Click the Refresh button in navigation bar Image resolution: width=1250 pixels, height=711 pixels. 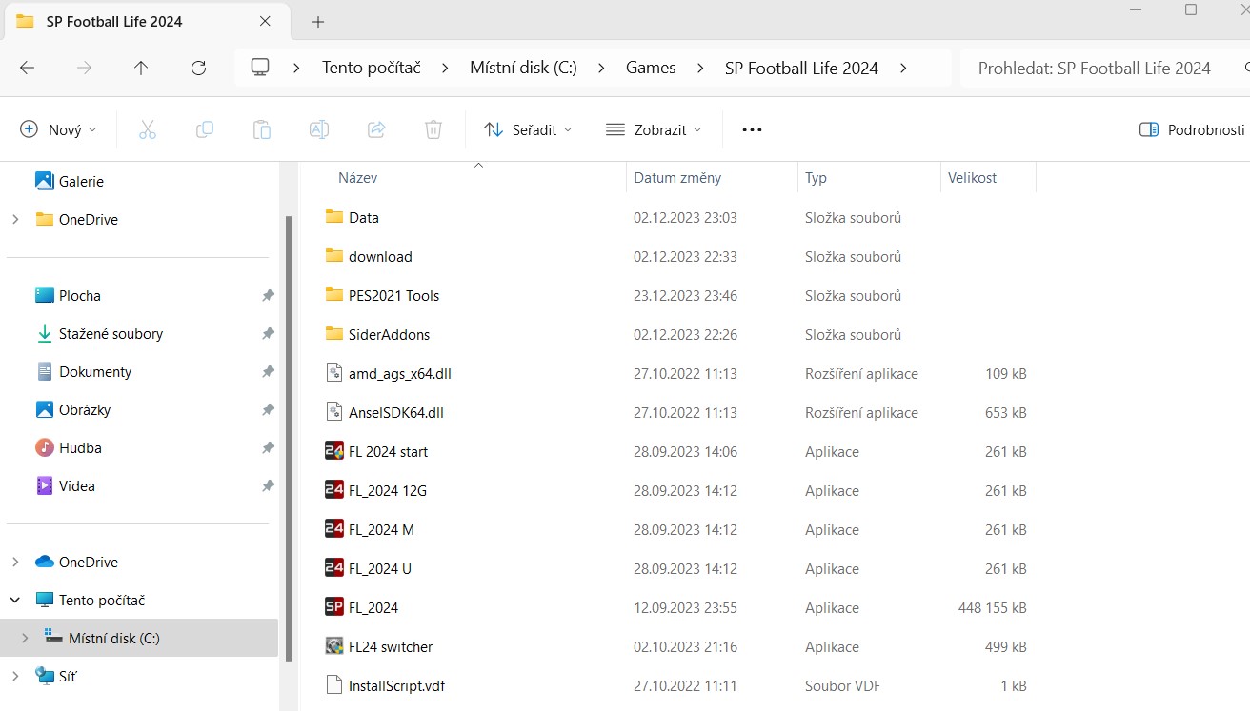click(x=198, y=68)
